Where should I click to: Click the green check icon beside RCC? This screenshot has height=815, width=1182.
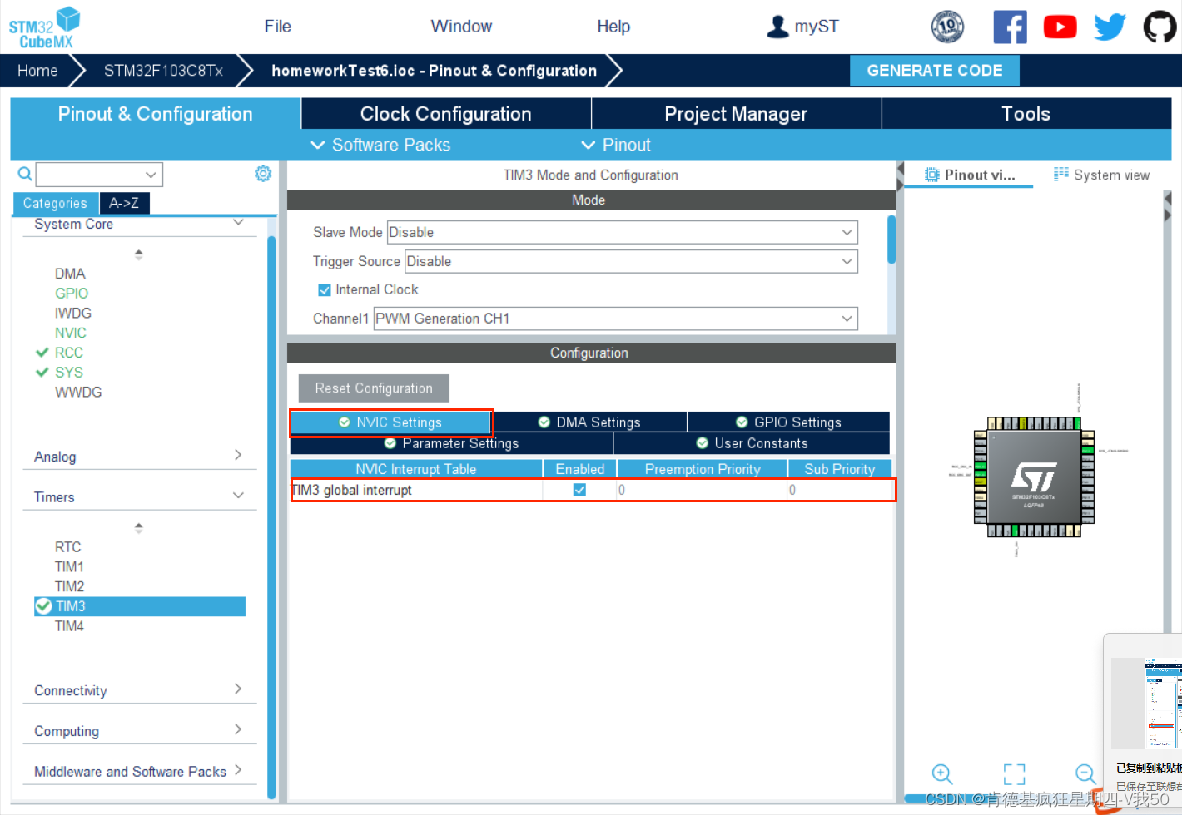[42, 353]
